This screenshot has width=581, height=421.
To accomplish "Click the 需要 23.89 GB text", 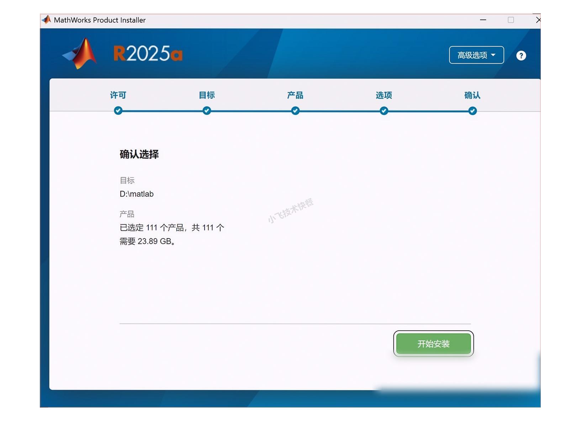I will pyautogui.click(x=147, y=241).
